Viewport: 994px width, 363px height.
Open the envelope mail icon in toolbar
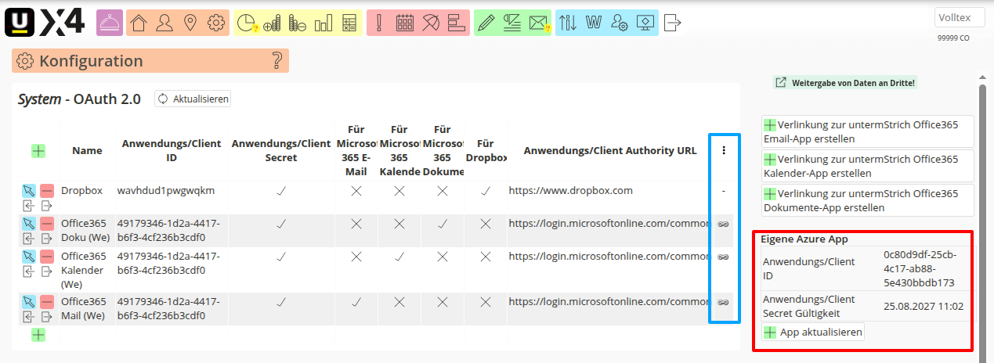(x=537, y=23)
